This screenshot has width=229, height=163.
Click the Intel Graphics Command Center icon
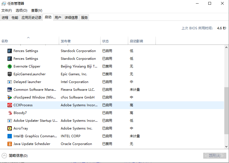[9, 136]
